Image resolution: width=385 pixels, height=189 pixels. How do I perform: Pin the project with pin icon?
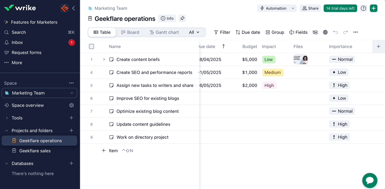click(x=182, y=18)
